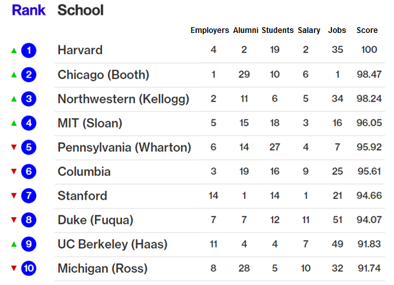Click the rank 3 circle for Northwestern
The image size is (394, 285).
point(28,99)
